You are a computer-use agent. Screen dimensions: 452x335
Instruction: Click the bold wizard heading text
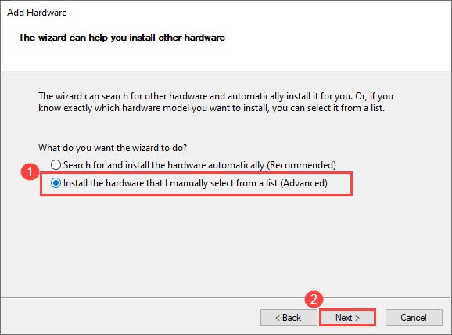(122, 38)
